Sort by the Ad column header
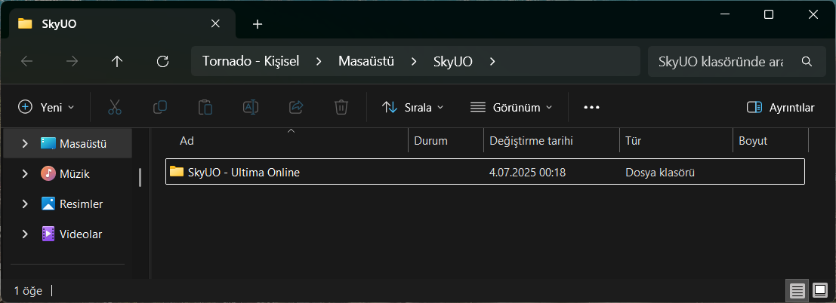Screen dimensions: 836x303 (288, 141)
